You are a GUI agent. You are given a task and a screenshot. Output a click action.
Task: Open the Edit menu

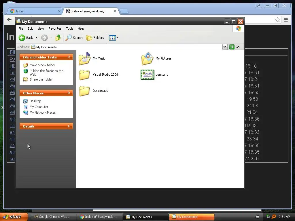pyautogui.click(x=30, y=28)
